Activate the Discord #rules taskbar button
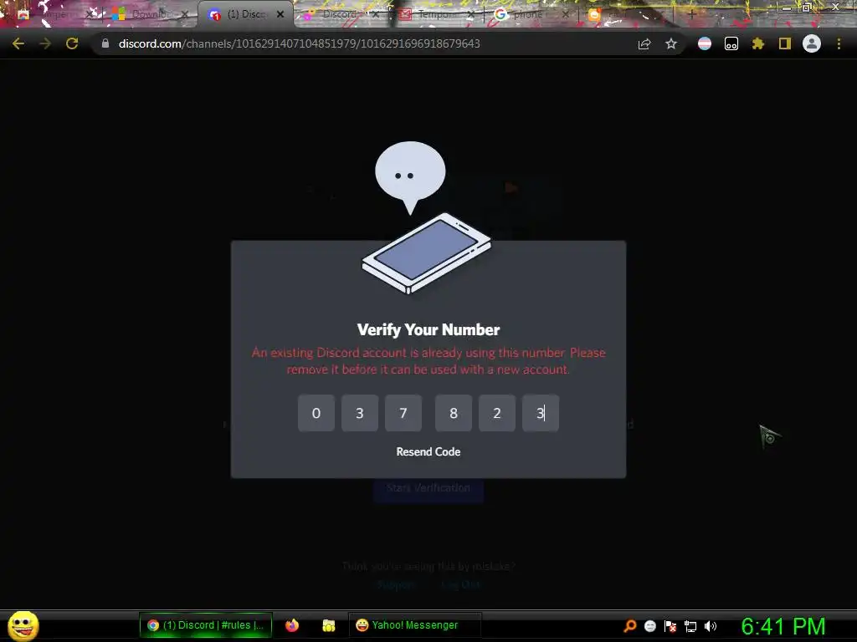 point(206,625)
